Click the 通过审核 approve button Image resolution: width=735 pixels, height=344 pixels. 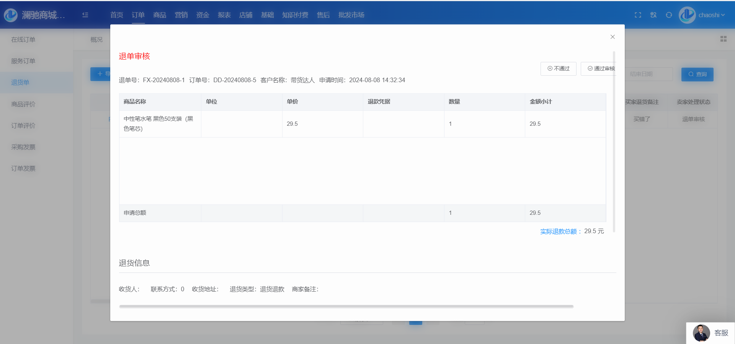(600, 69)
